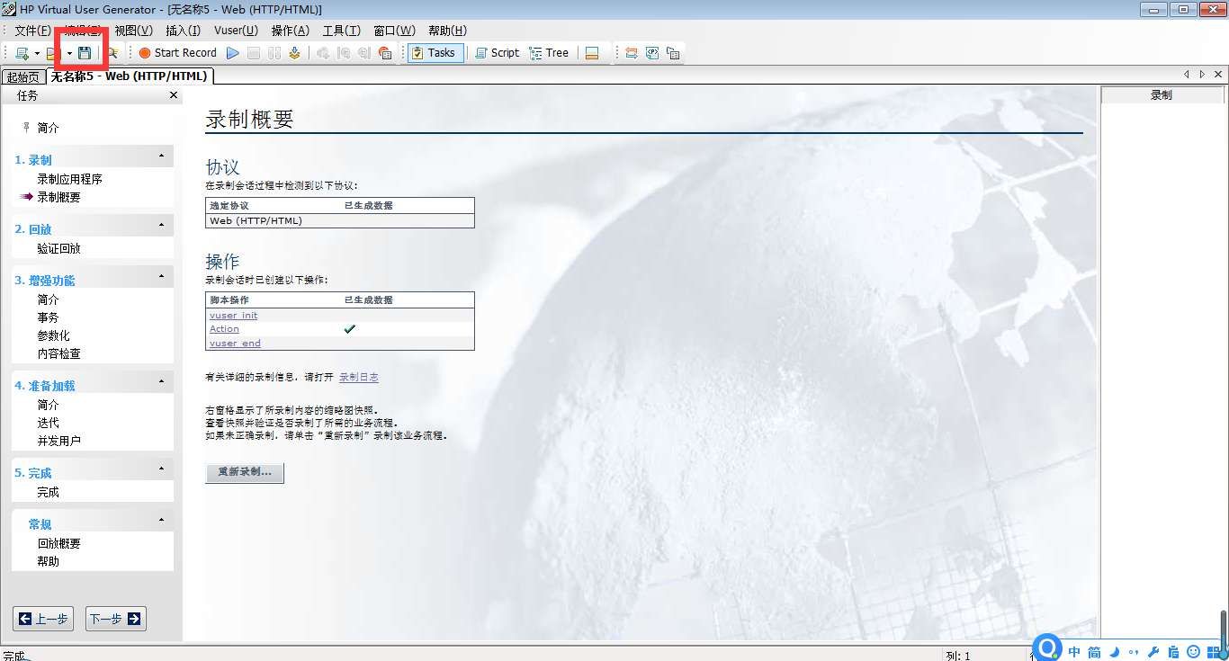Viewport: 1229px width, 661px height.
Task: Select the 无名称5 - Web (HTTP/HTML) tab
Action: click(x=129, y=76)
